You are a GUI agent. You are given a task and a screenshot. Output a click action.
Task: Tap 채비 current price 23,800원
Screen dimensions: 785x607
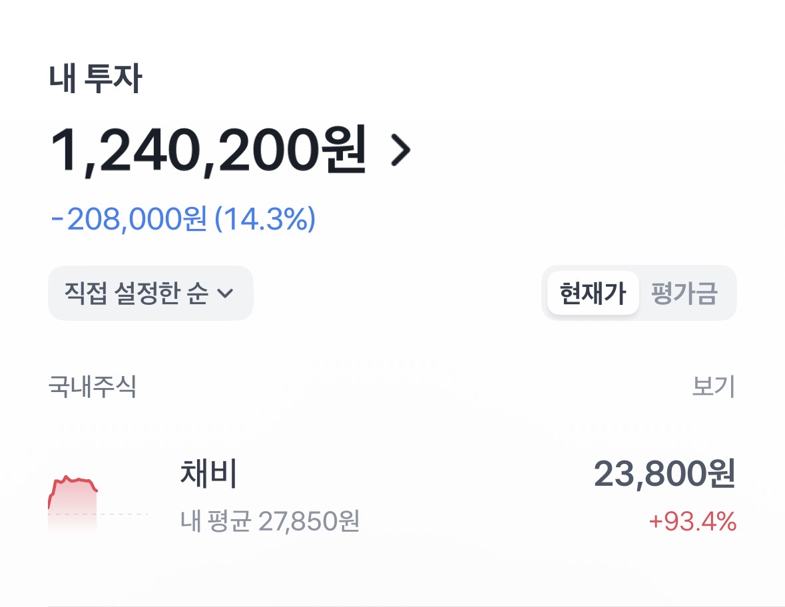(664, 475)
